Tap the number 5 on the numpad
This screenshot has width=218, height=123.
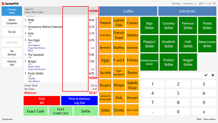tap(178, 93)
